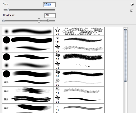Select the star brush preset labeled 29
Viewport: 136px width, 113px height.
coord(79,32)
